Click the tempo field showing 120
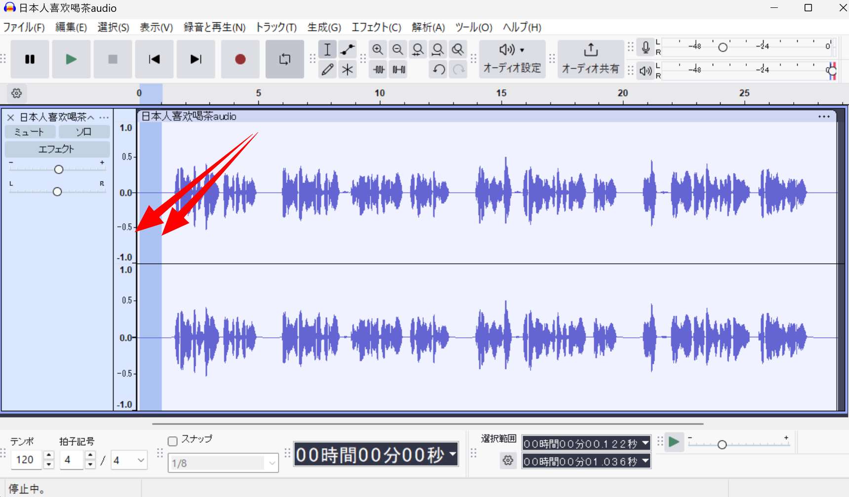Image resolution: width=849 pixels, height=497 pixels. click(27, 460)
